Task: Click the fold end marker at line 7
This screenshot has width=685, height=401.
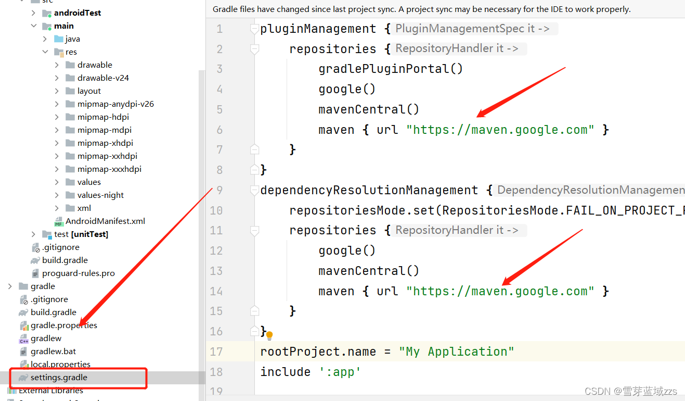Action: tap(254, 149)
